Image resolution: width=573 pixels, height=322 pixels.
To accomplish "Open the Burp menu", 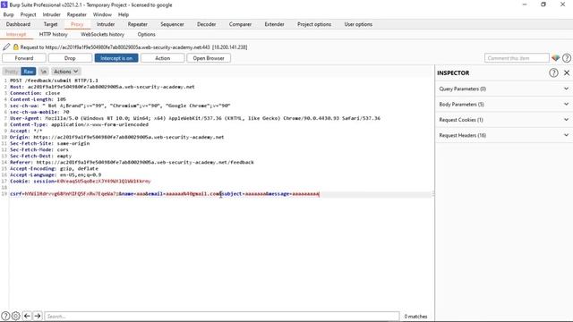I will coord(8,14).
